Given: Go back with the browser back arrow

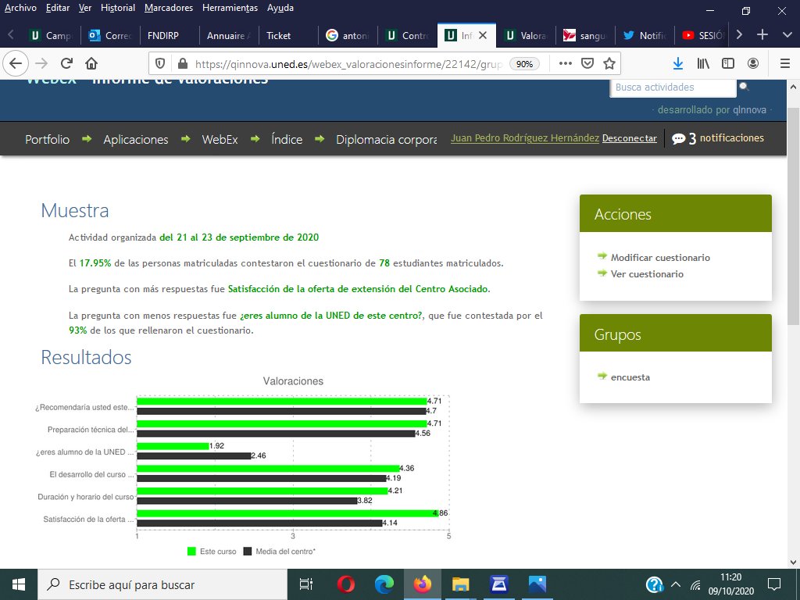Looking at the screenshot, I should point(16,64).
